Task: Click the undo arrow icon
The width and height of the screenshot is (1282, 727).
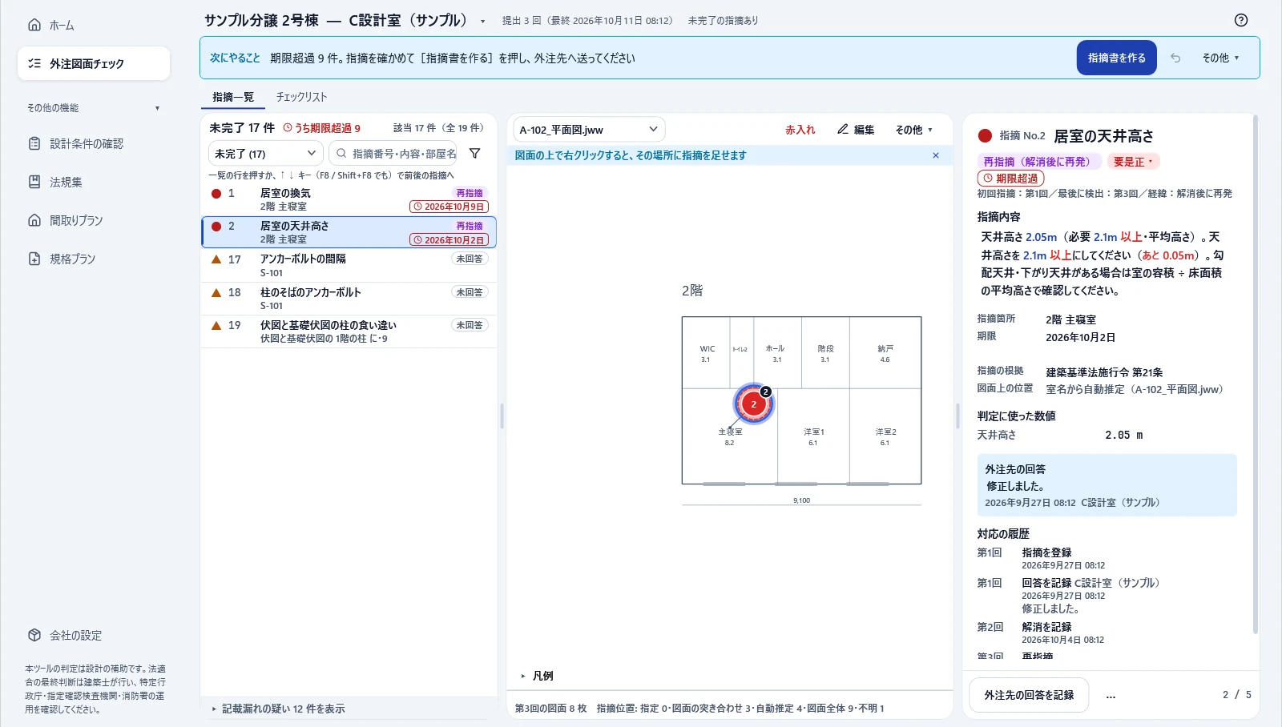Action: point(1175,58)
